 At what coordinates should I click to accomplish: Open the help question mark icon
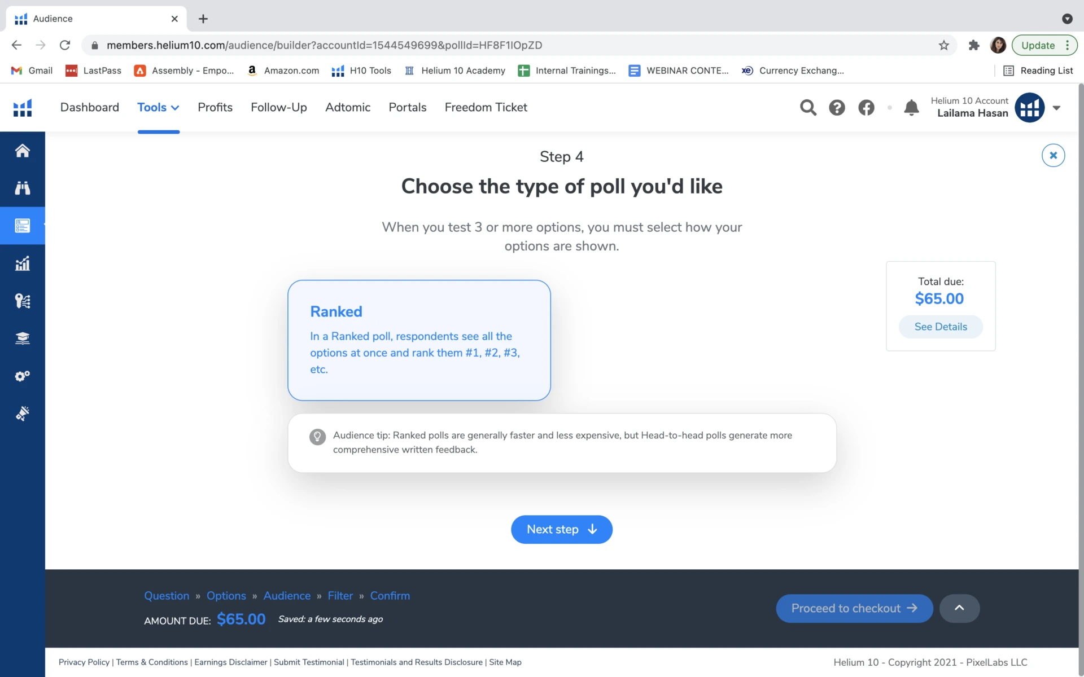pyautogui.click(x=837, y=107)
